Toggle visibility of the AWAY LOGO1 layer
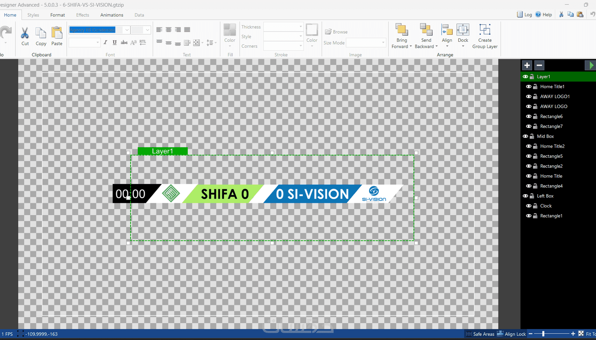The width and height of the screenshot is (596, 340). pos(529,96)
